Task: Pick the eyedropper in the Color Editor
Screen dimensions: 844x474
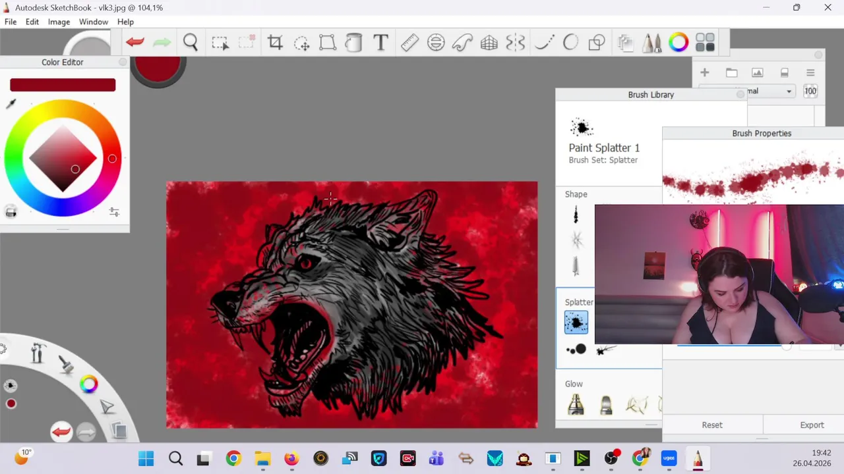Action: pos(11,104)
